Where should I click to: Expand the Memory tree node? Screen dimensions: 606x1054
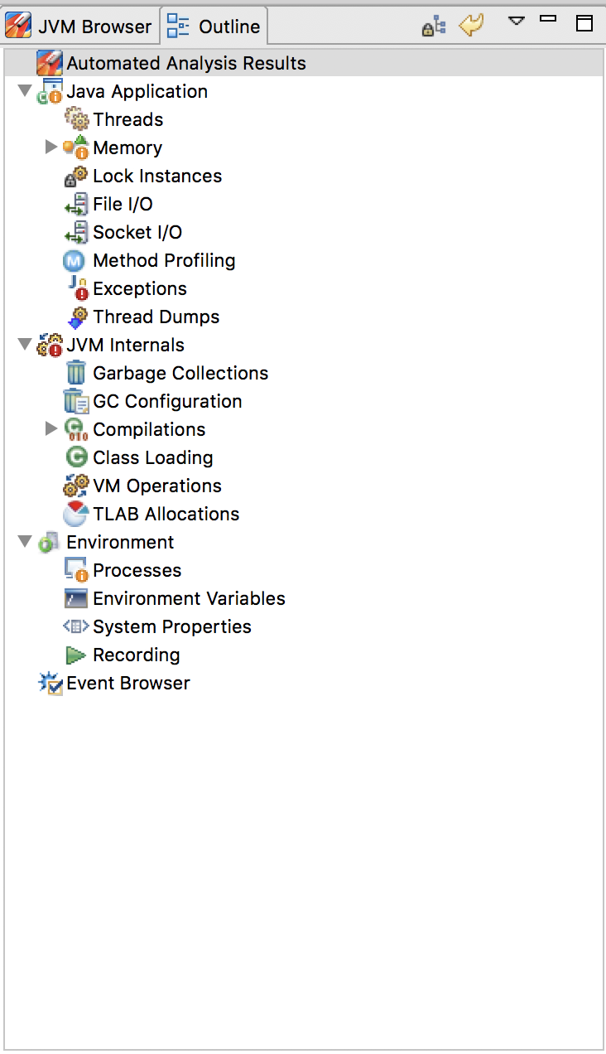point(51,147)
